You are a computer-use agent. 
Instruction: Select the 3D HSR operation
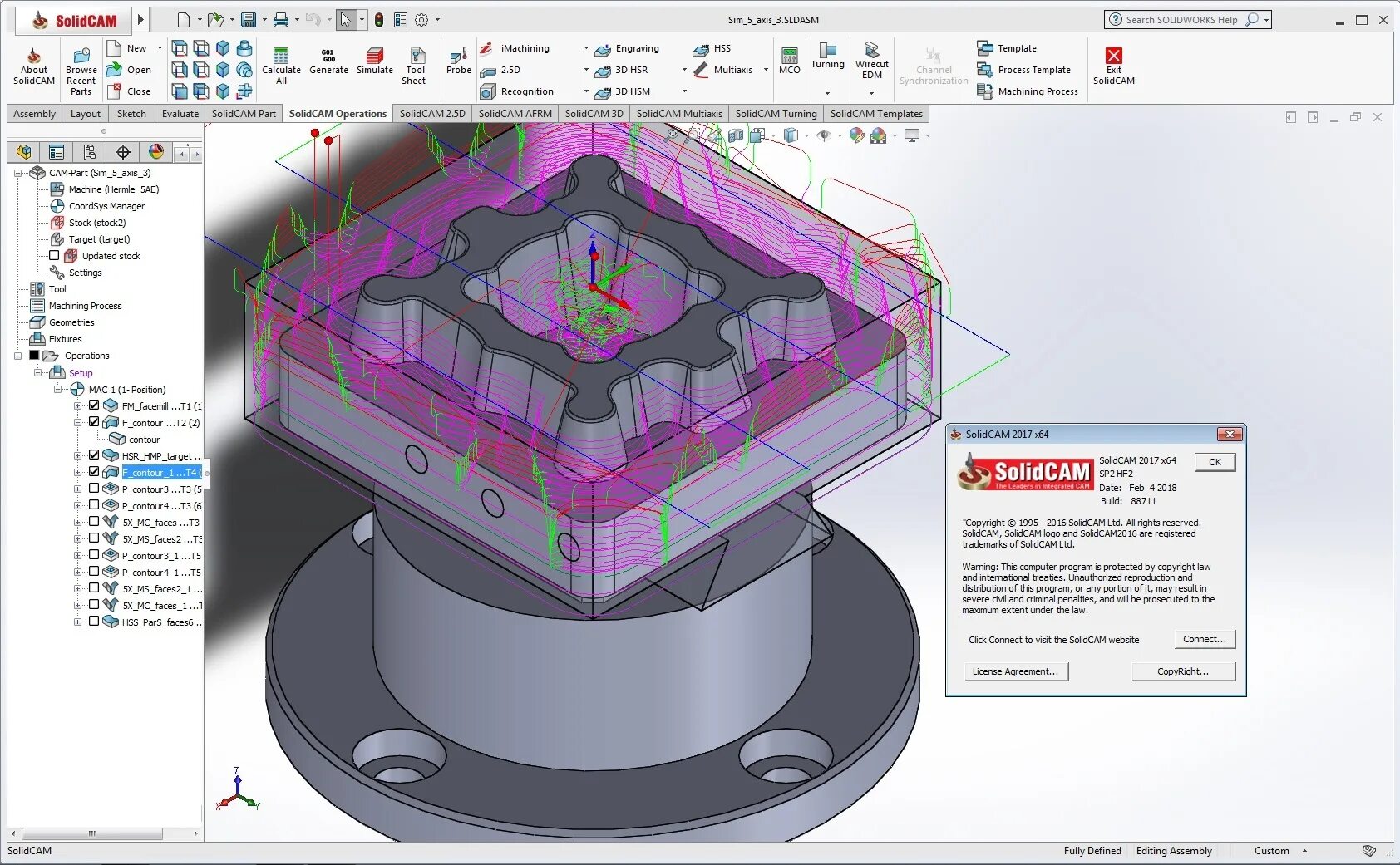pyautogui.click(x=622, y=71)
